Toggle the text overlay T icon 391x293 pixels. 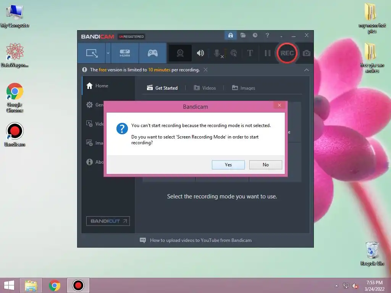click(250, 53)
